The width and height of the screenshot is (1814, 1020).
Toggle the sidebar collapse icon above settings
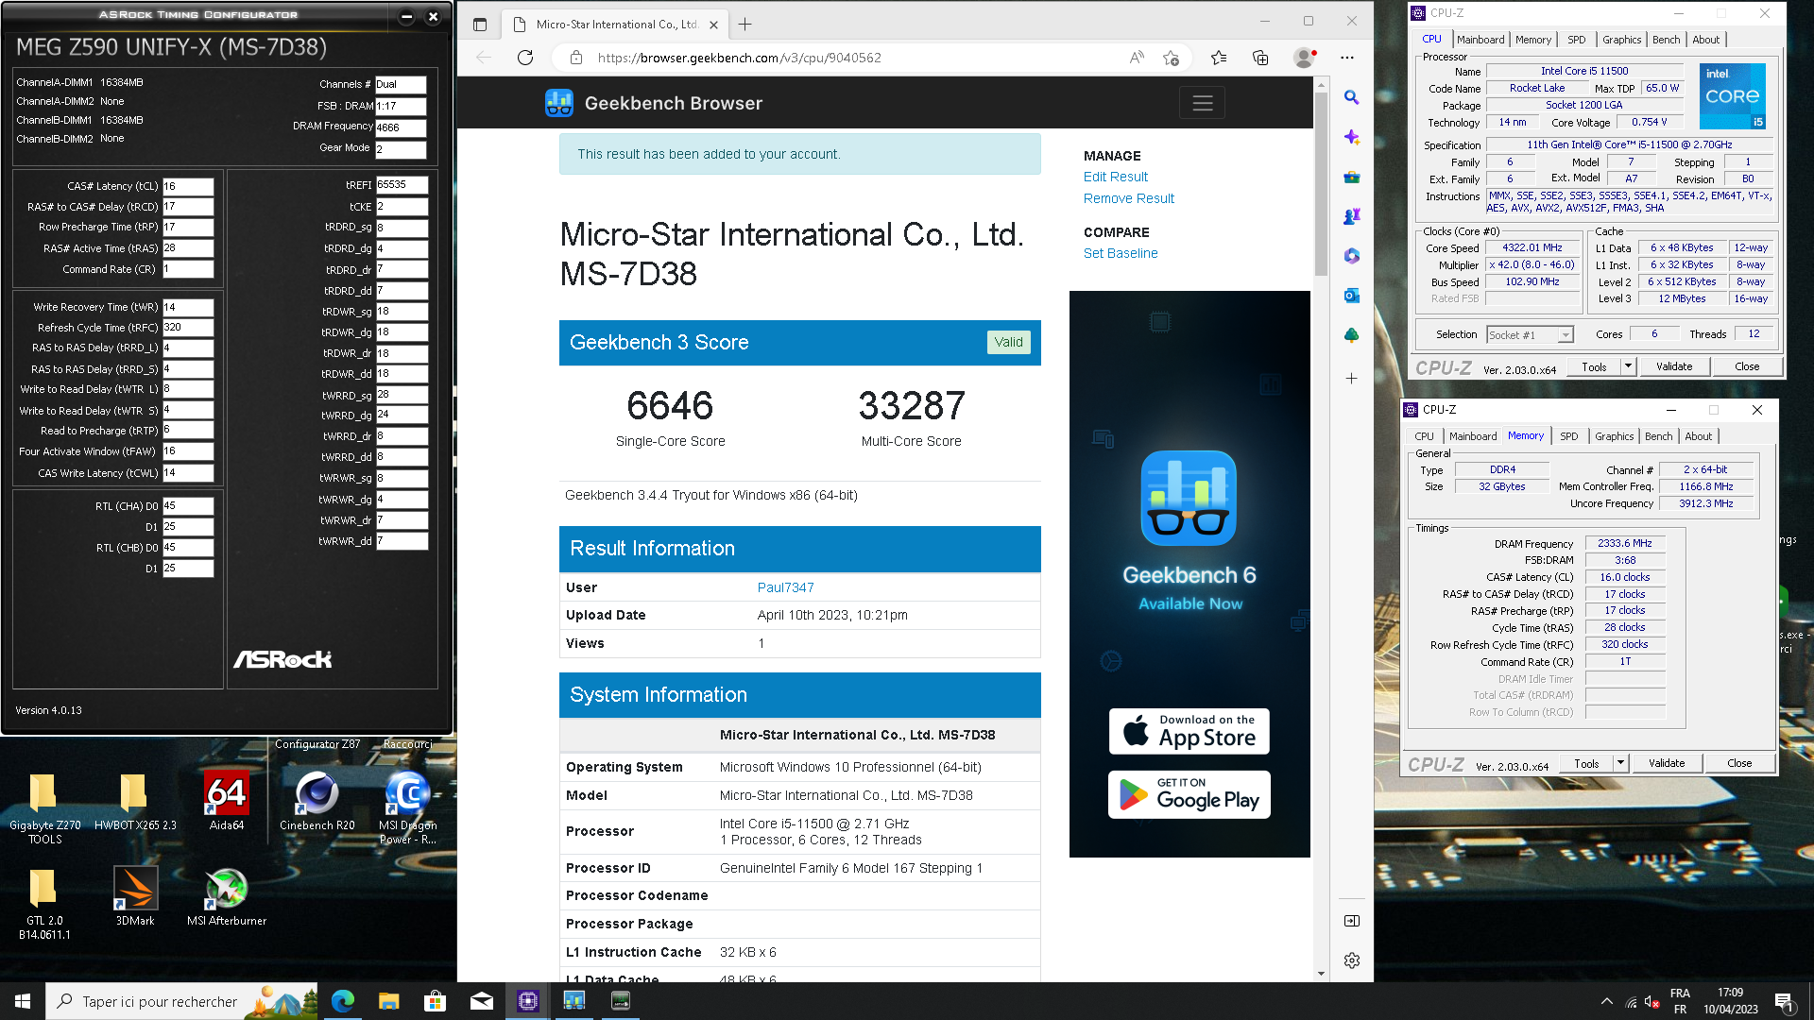(x=1352, y=921)
